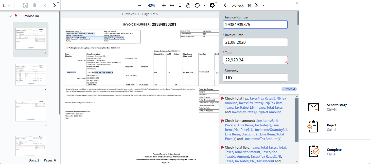Click the zoom in plus icon

coord(164,5)
